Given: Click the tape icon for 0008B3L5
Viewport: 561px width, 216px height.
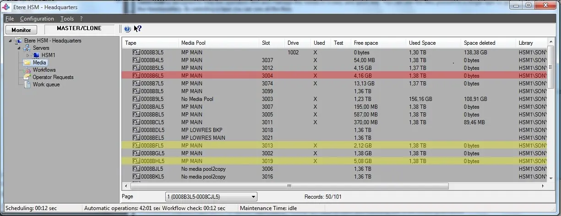Looking at the screenshot, I should tap(136, 53).
